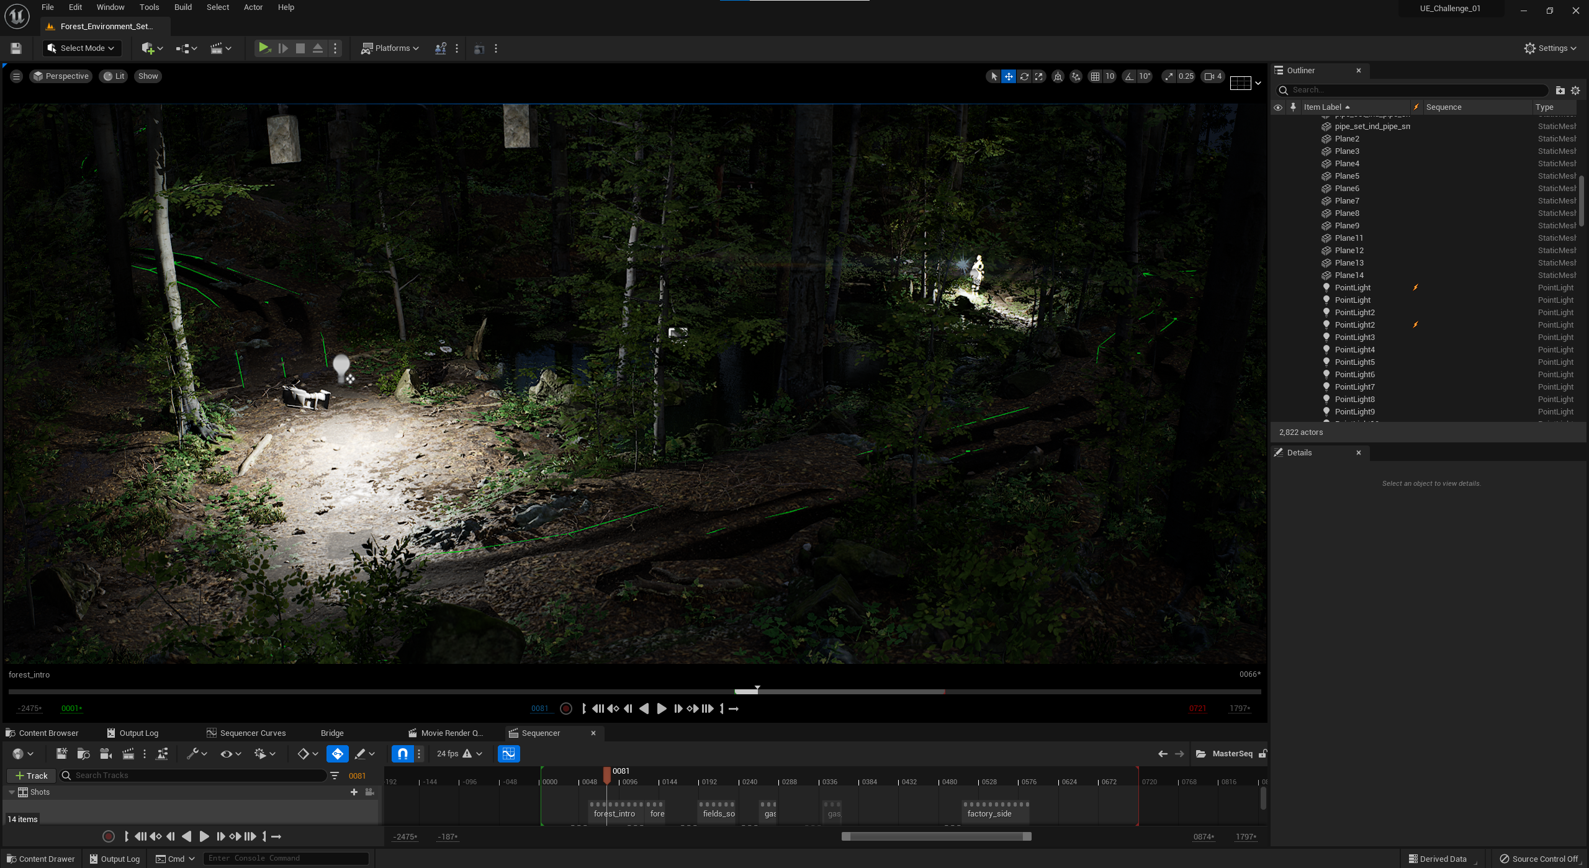Toggle rotation snapping angle icon

(x=1129, y=76)
